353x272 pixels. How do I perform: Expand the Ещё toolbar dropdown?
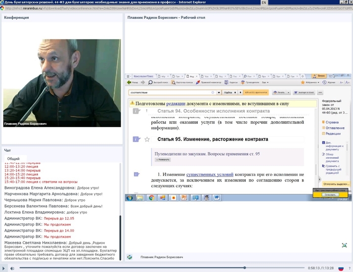coord(265,83)
